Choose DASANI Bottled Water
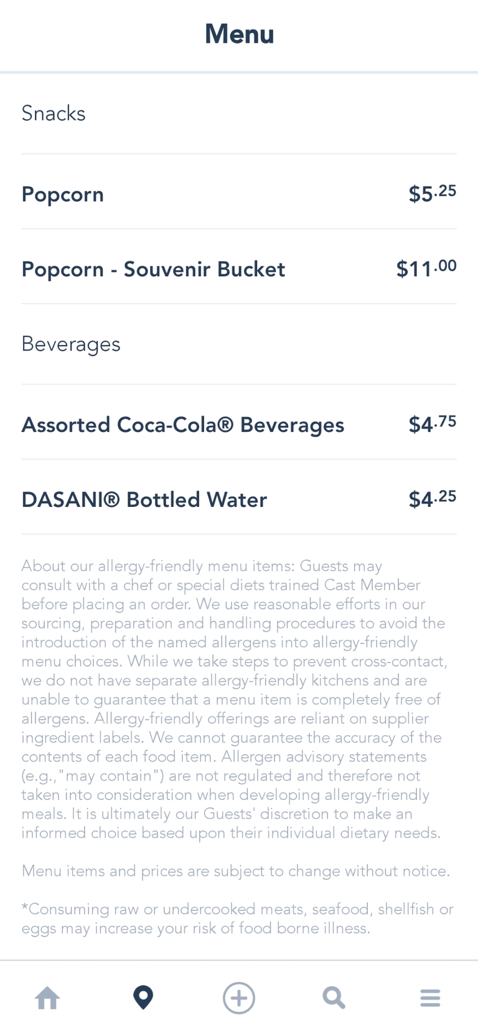The image size is (478, 1035). tap(144, 500)
